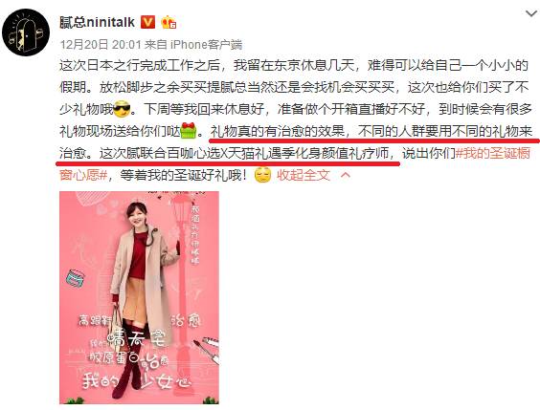Click the 我的少女心 text on poster
This screenshot has height=410, width=540.
pos(136,381)
